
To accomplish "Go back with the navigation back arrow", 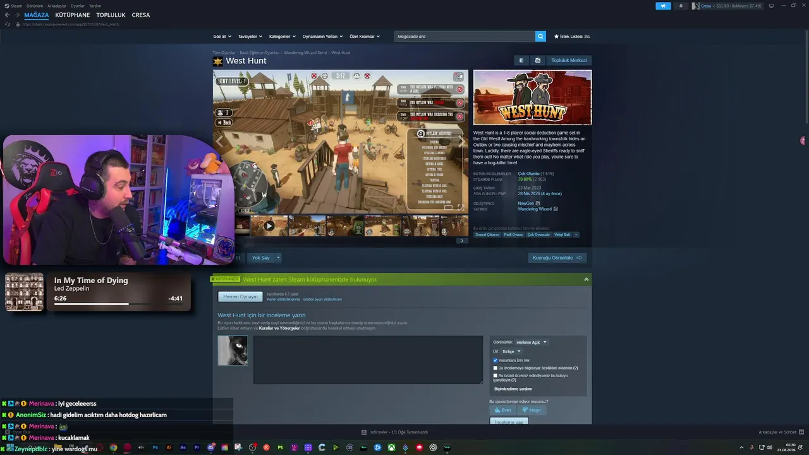I will (8, 15).
